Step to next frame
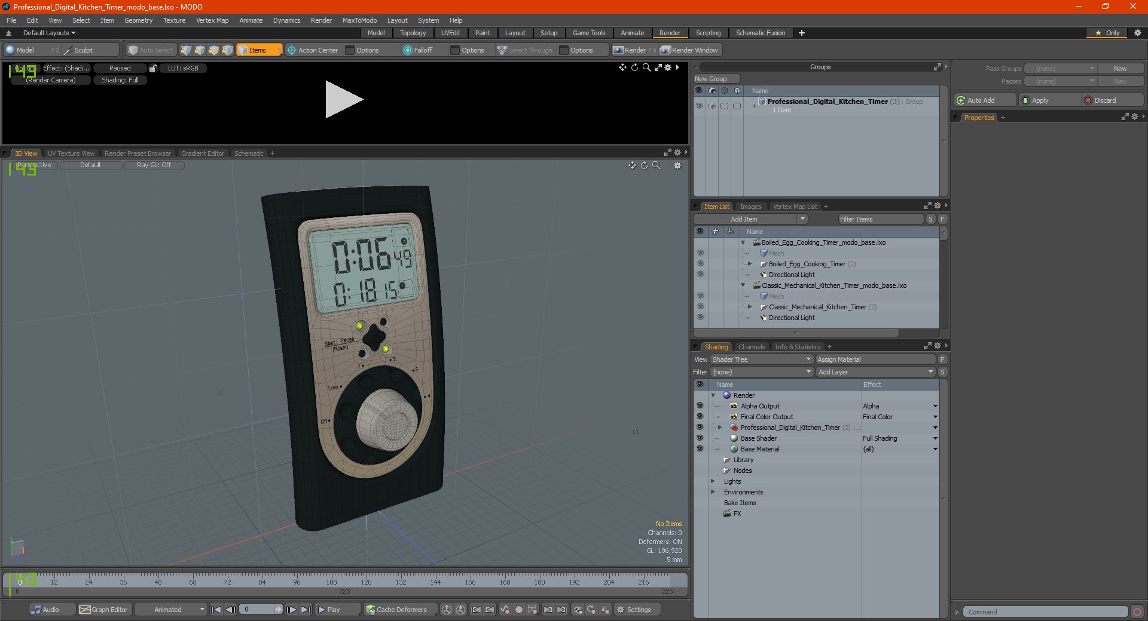The width and height of the screenshot is (1148, 621). (x=291, y=610)
